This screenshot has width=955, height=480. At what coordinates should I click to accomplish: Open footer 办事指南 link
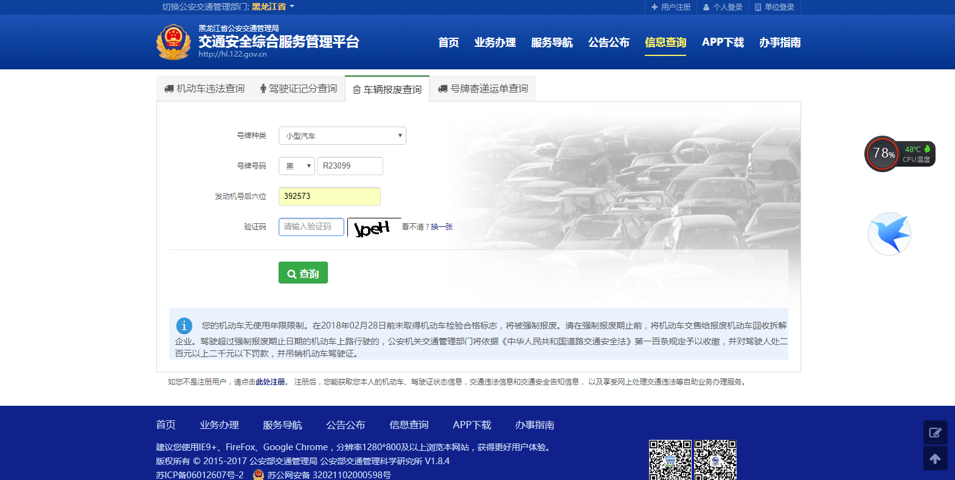[535, 425]
